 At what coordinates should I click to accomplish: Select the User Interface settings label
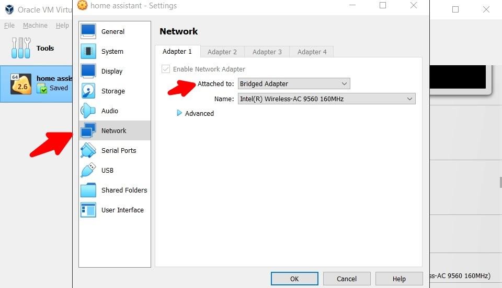(122, 210)
